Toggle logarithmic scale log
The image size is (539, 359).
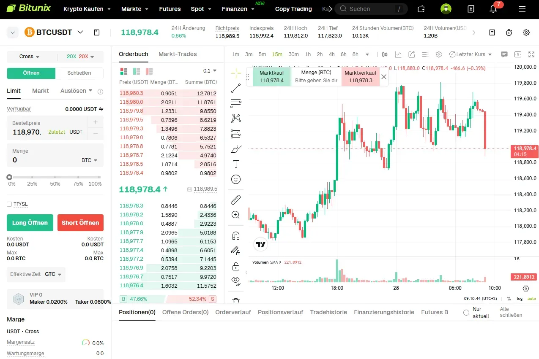pyautogui.click(x=520, y=299)
